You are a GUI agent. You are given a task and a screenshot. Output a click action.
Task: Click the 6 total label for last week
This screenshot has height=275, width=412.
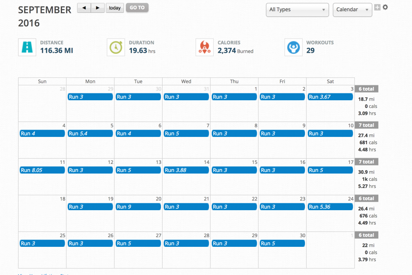coord(367,235)
